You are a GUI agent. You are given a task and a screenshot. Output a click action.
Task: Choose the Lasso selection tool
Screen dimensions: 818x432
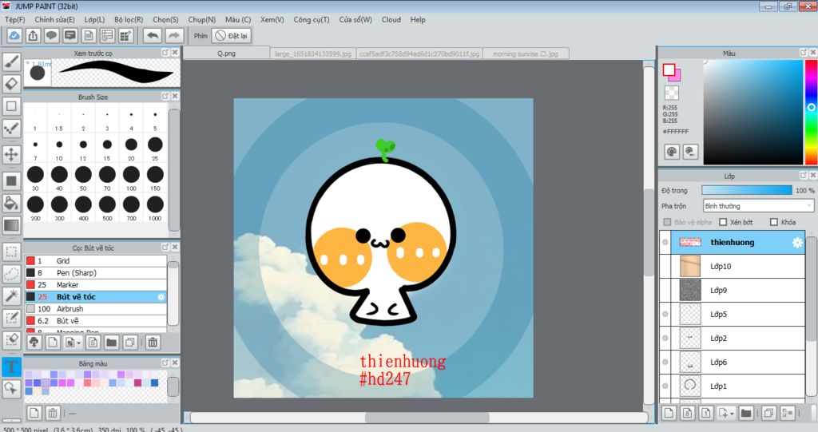coord(11,273)
